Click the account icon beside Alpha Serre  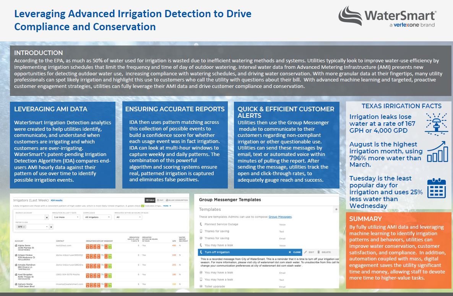(x=16, y=246)
